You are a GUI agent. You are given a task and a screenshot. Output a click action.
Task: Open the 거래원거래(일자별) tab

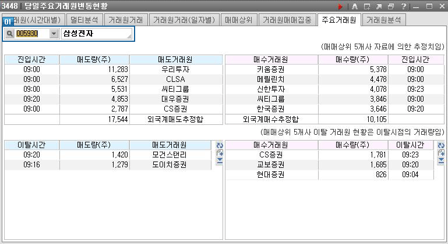click(184, 20)
